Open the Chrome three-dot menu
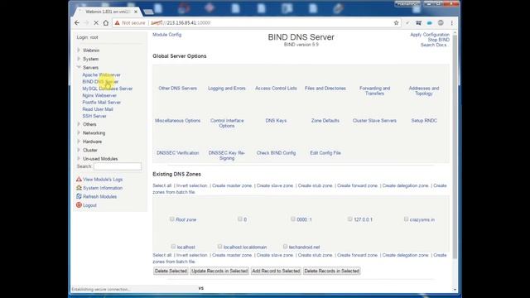Image resolution: width=530 pixels, height=298 pixels. 451,22
